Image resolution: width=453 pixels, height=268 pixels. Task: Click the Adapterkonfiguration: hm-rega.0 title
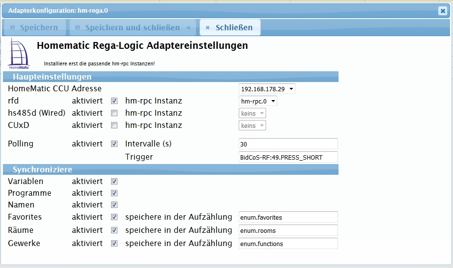pyautogui.click(x=58, y=11)
